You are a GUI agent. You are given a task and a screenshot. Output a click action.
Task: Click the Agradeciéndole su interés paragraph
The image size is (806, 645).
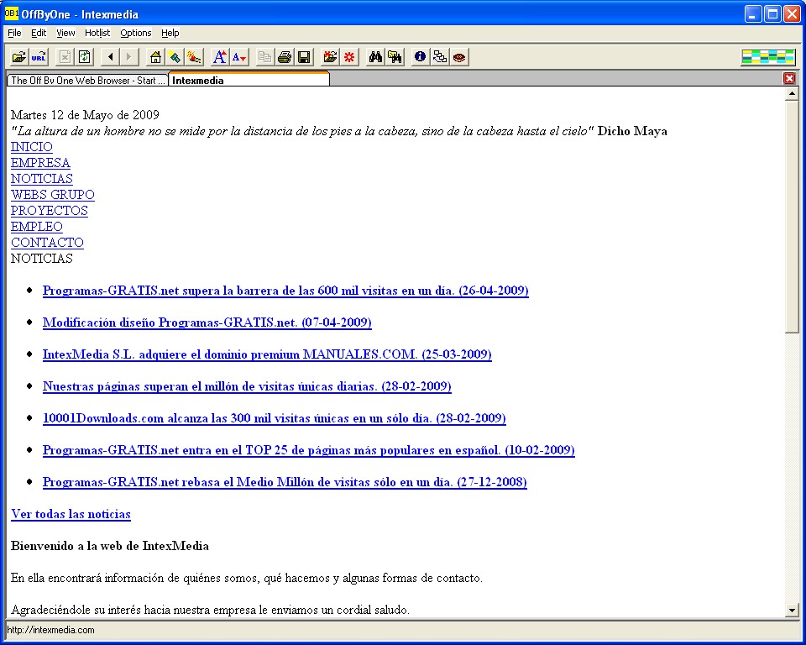coord(210,610)
